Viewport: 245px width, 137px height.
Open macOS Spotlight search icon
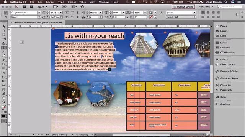pos(226,2)
